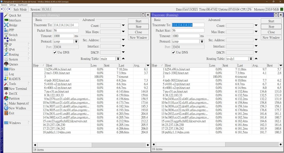Select hop 8 38.122.183.33 in right table

point(217,95)
